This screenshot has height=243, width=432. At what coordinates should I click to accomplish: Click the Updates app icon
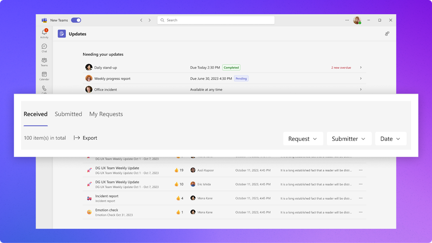(x=62, y=34)
